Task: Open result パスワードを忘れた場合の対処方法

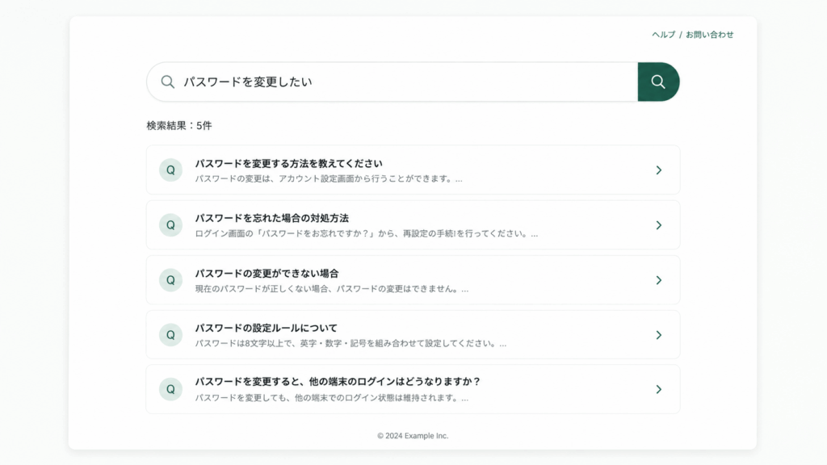Action: click(x=413, y=225)
